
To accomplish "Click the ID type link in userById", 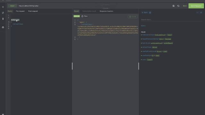I will [152, 55].
